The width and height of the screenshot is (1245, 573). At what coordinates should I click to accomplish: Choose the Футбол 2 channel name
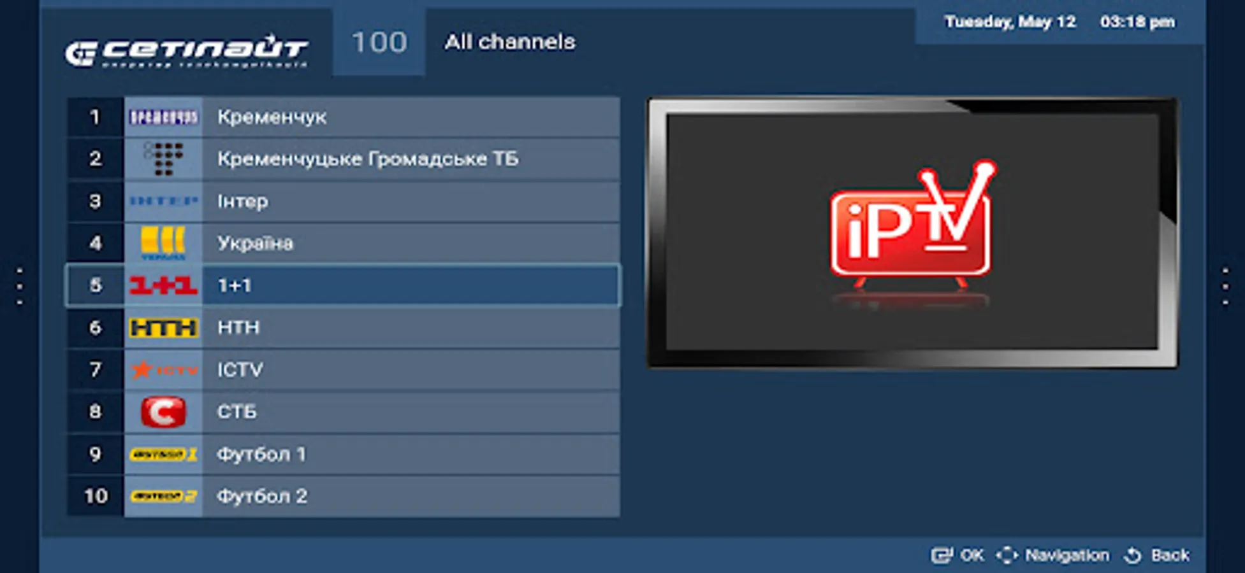click(x=262, y=496)
